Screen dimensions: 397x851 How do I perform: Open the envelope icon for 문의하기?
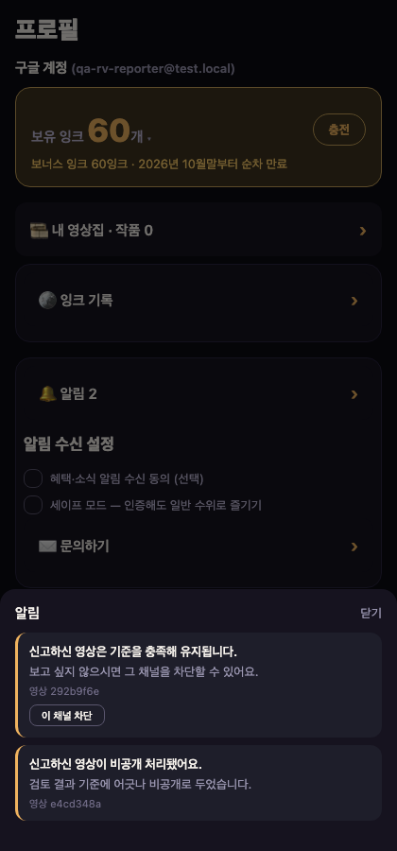(x=47, y=546)
